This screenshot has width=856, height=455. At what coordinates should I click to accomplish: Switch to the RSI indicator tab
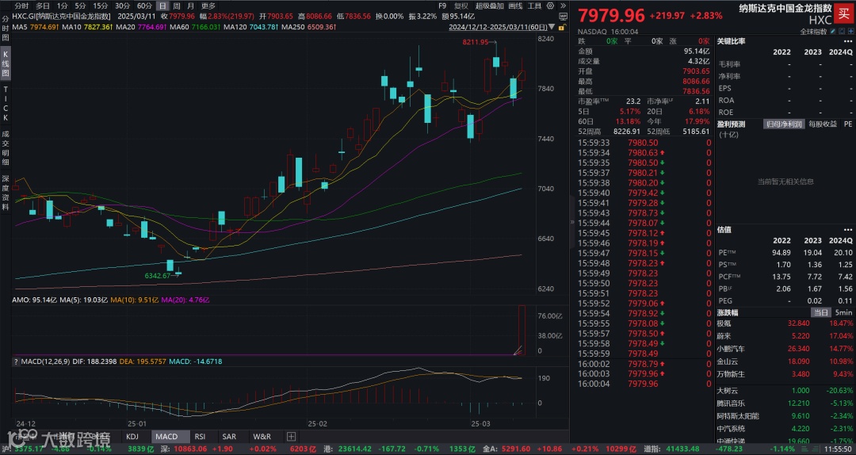(x=201, y=437)
